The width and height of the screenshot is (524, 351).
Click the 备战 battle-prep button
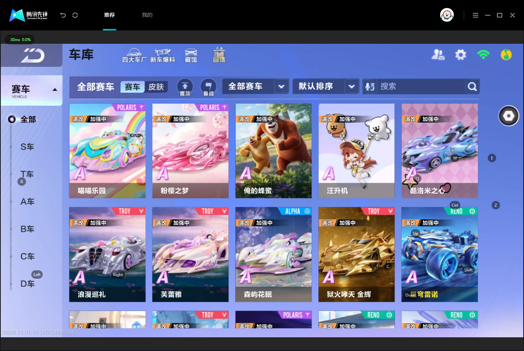tap(208, 87)
